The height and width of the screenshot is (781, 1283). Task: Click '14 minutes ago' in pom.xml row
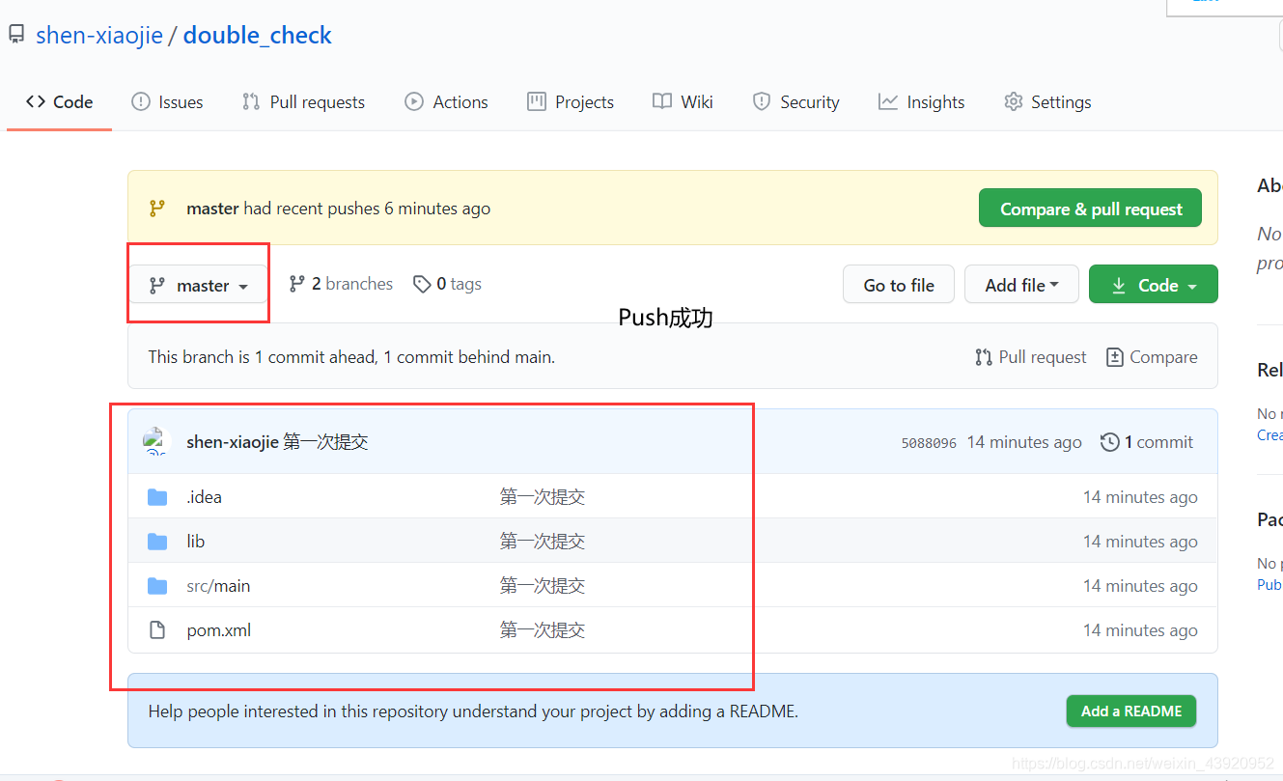(1140, 630)
